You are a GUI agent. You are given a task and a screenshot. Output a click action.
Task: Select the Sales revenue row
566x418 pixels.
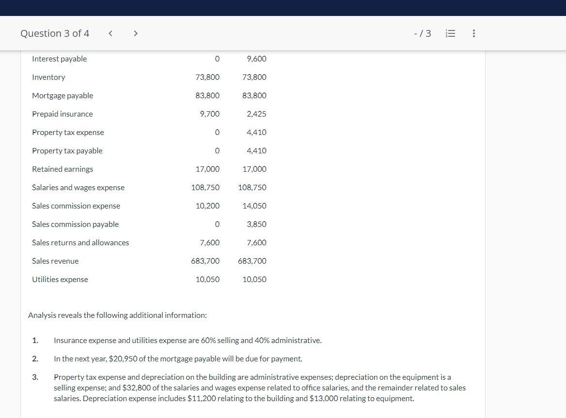click(x=55, y=261)
